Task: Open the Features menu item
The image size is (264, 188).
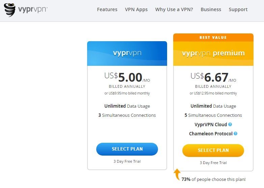Action: pos(107,9)
